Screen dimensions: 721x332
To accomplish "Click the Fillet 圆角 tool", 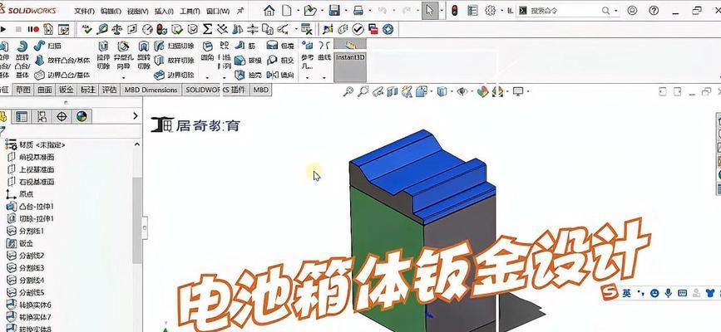I will pyautogui.click(x=208, y=51).
